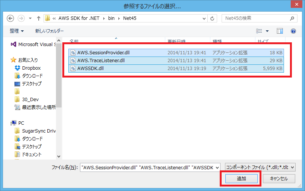Click the AWS.TraceListener.dll file icon

73,61
